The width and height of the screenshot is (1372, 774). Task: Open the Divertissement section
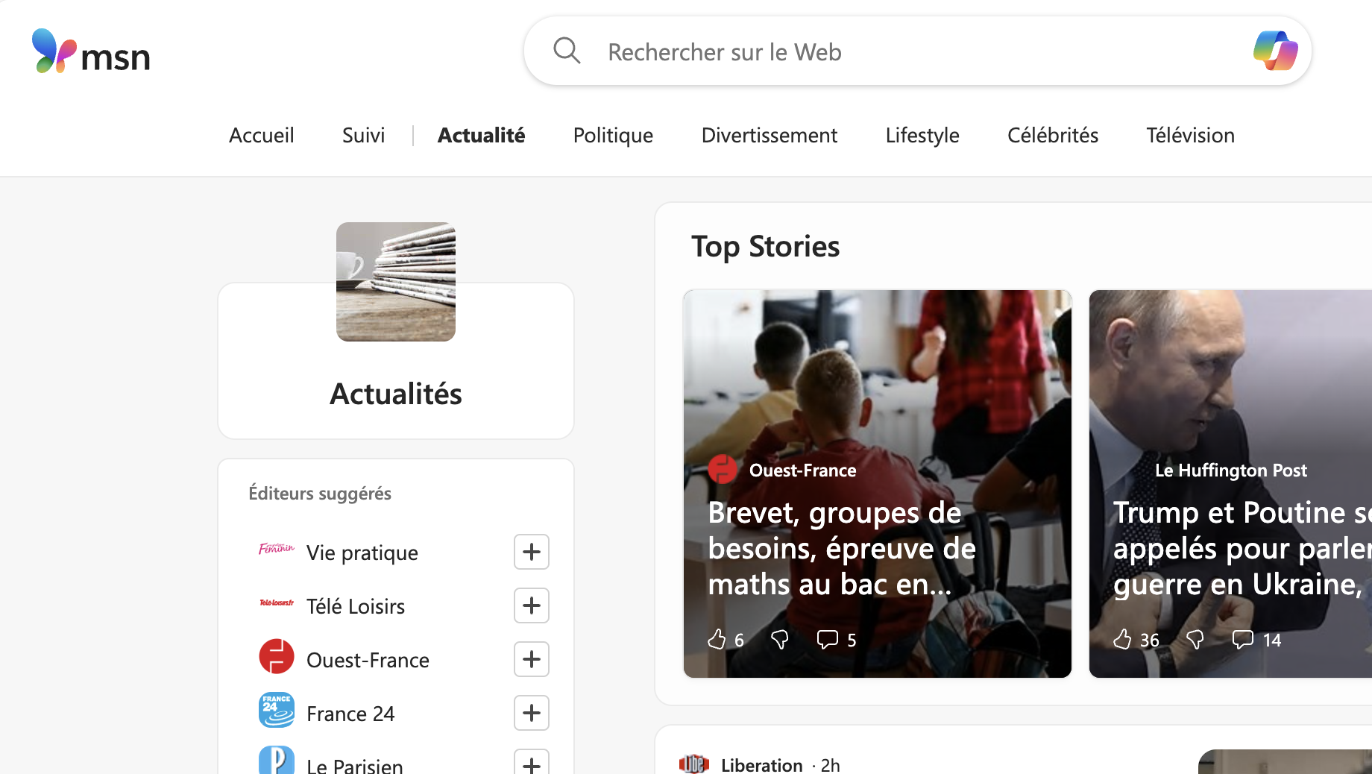pyautogui.click(x=769, y=135)
